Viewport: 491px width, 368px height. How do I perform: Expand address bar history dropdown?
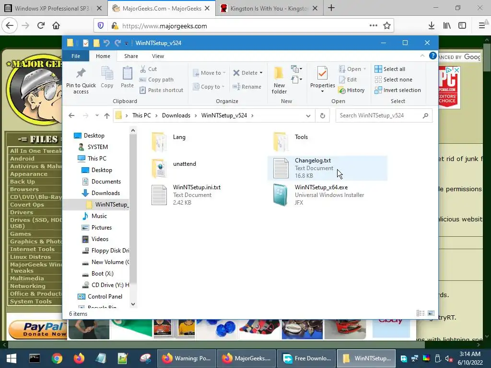308,116
